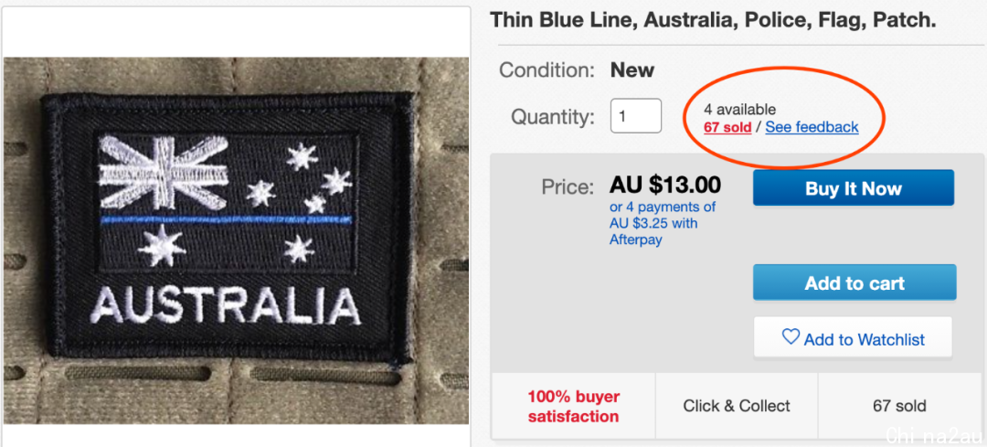Select the bottom '67 sold' cell
Viewport: 987px width, 447px height.
(900, 406)
